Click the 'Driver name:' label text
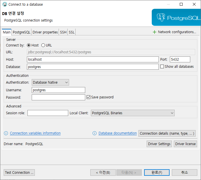201x180 pixels. coord(14,144)
